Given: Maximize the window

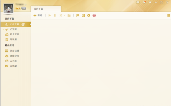Looking at the screenshot, I should pos(161,2).
